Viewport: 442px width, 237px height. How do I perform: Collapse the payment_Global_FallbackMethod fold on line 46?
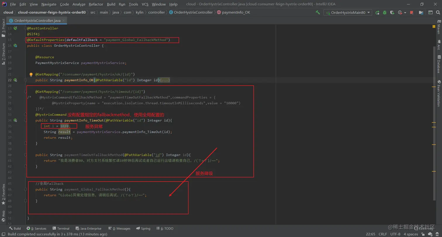tap(25, 190)
